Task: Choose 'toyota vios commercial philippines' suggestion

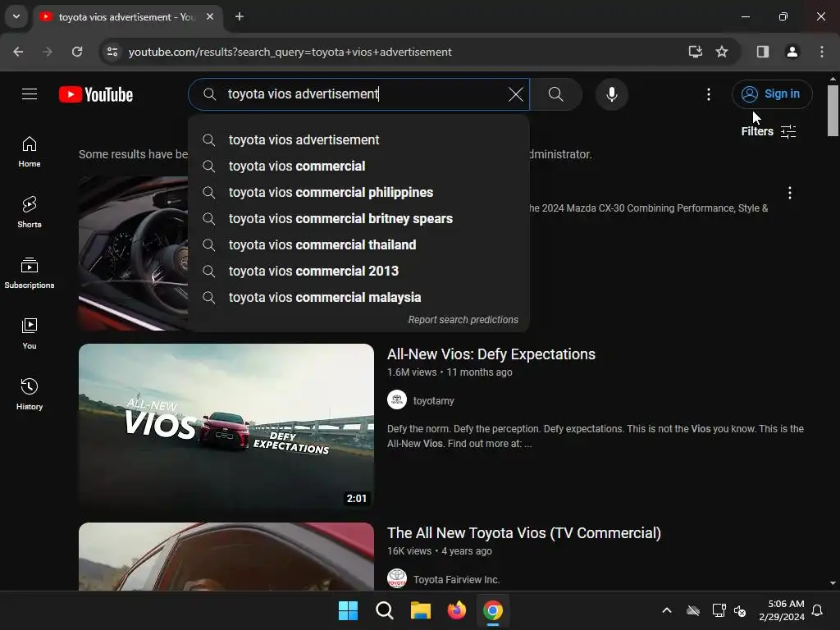Action: [358, 192]
